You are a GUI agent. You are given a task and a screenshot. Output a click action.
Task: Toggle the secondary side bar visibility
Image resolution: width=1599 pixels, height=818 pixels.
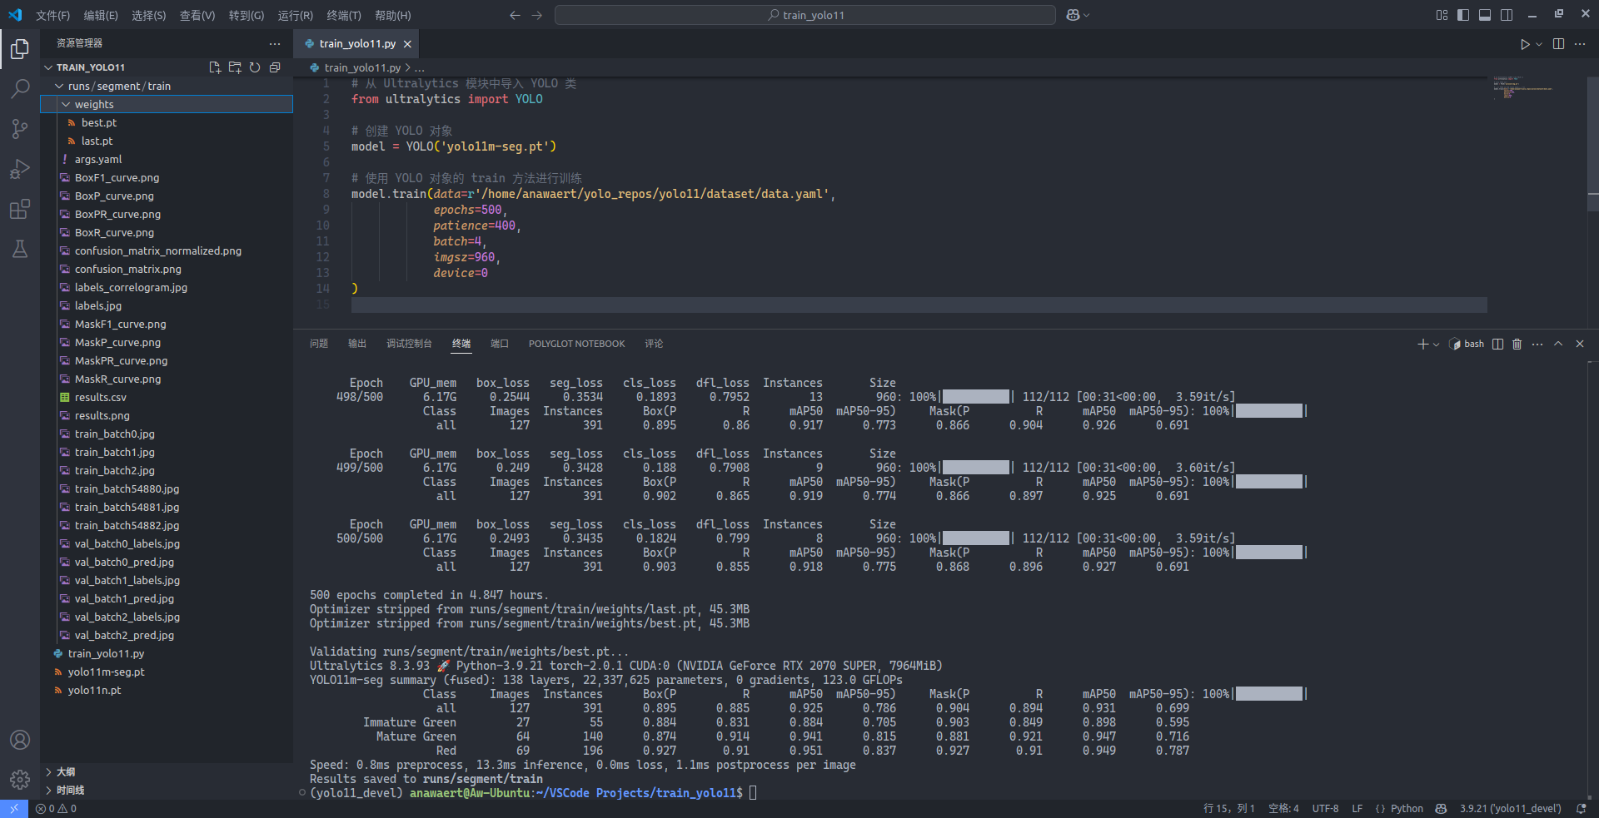coord(1507,15)
